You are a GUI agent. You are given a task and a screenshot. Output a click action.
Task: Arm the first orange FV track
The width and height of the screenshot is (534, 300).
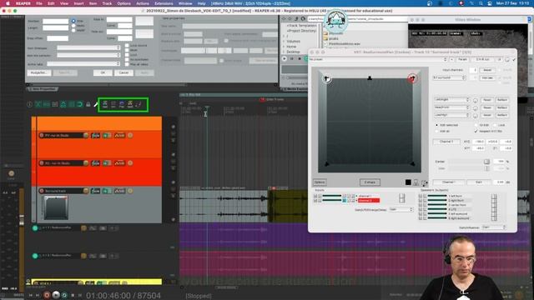tap(42, 135)
